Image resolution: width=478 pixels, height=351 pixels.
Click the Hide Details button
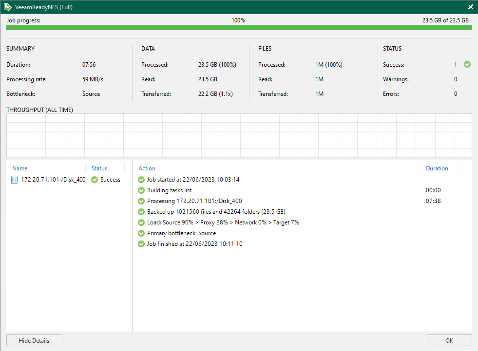click(x=34, y=340)
